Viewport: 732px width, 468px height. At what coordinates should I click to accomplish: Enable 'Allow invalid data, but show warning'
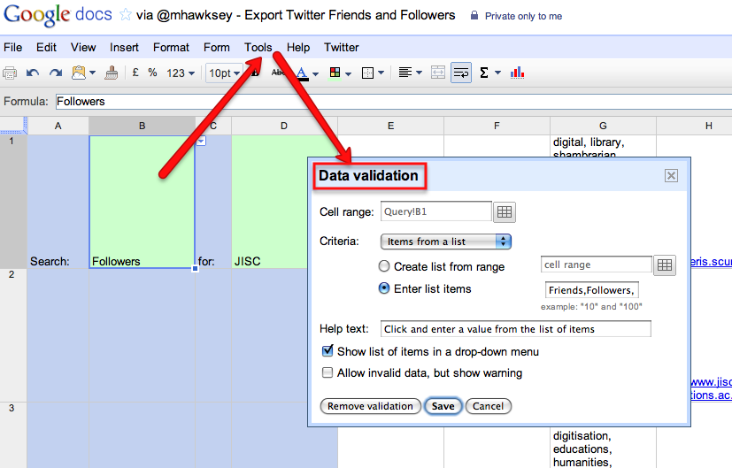(x=327, y=373)
